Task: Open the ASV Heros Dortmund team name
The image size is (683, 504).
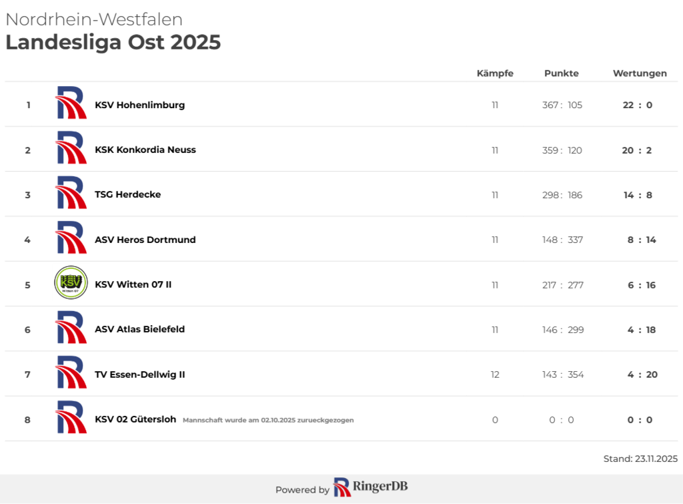Action: (145, 240)
